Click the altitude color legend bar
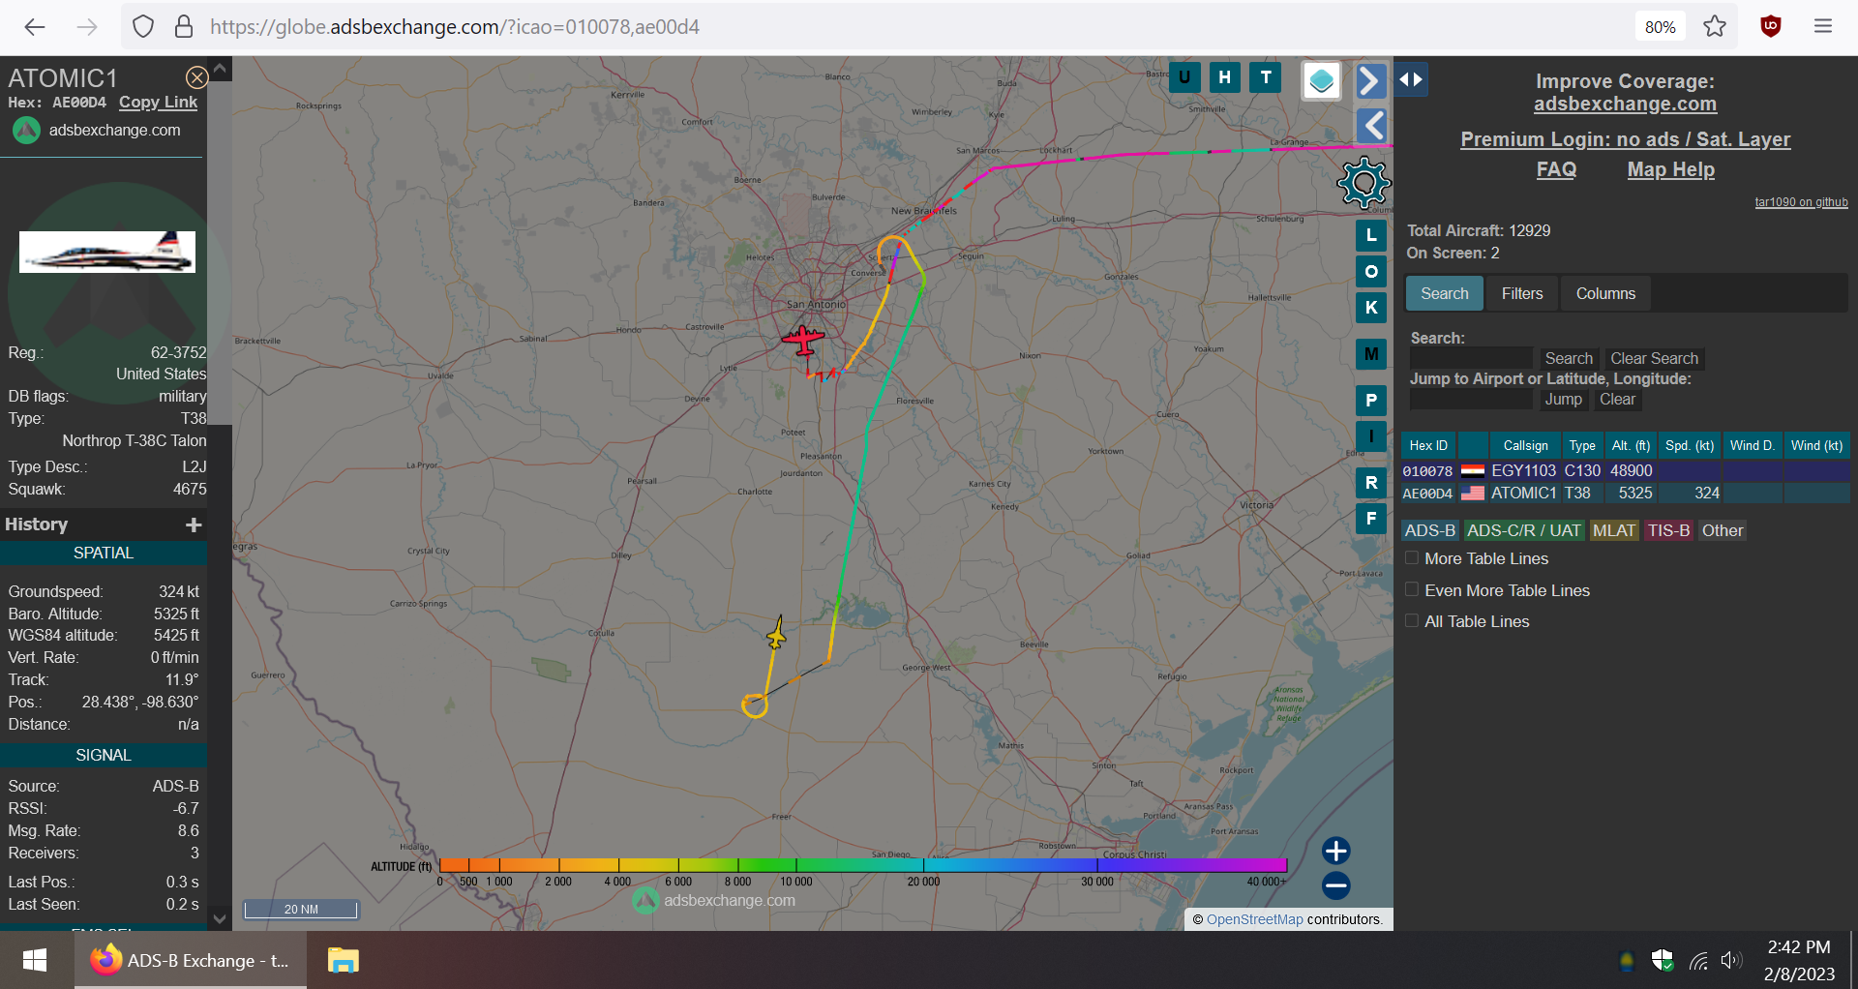This screenshot has width=1858, height=989. (x=863, y=865)
